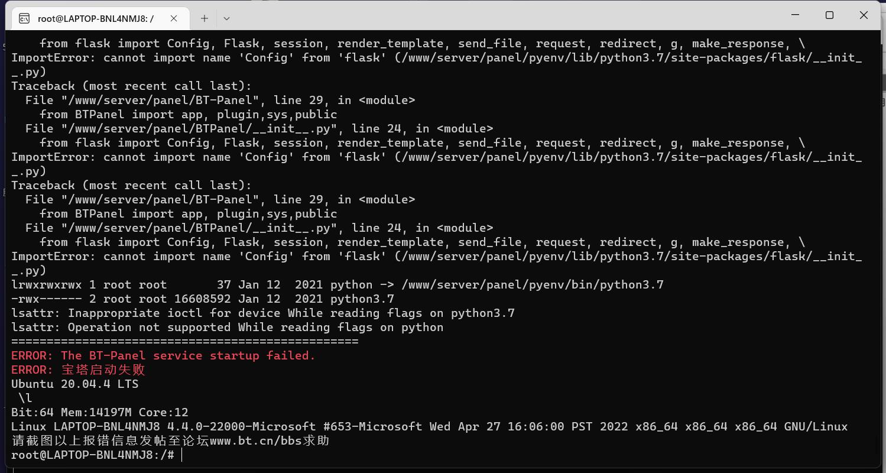Click the -rwx------ python3.7 file listing
This screenshot has width=886, height=473.
(202, 299)
